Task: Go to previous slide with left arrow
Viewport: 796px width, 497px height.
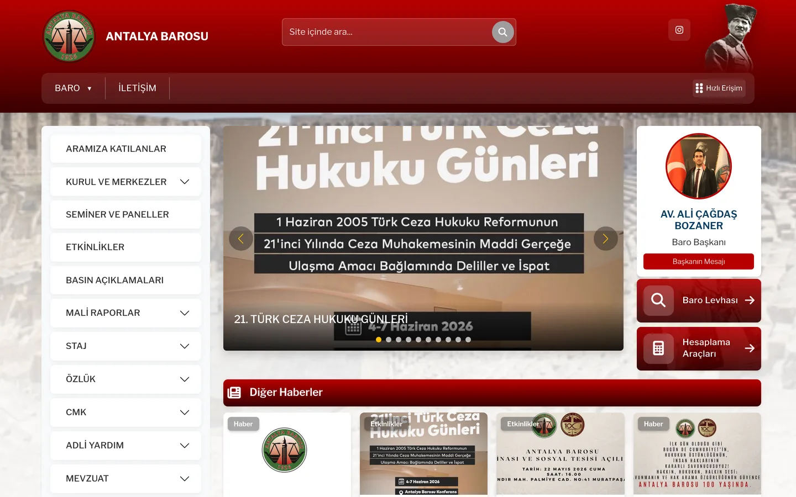Action: [241, 239]
